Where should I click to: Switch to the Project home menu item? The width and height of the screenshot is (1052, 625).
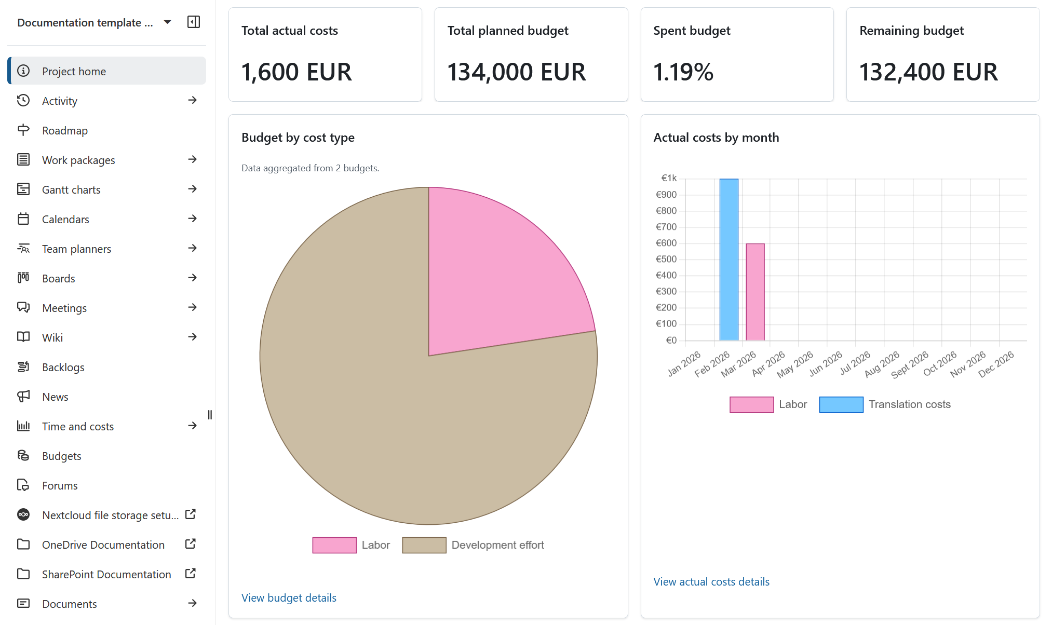(74, 71)
